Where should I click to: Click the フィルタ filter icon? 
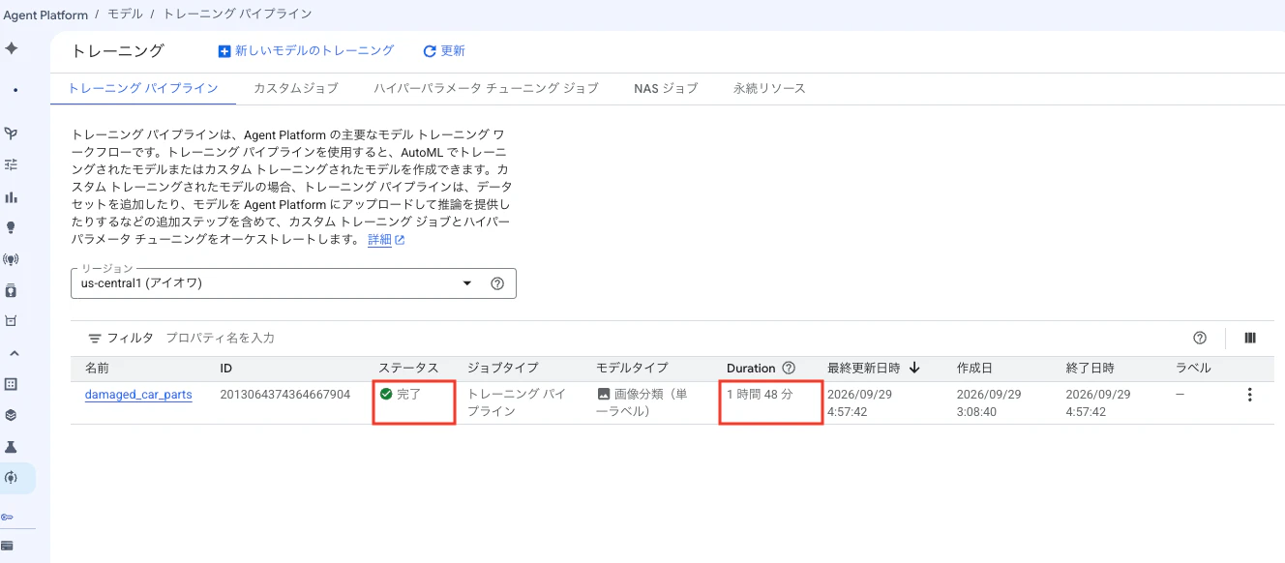pyautogui.click(x=95, y=339)
